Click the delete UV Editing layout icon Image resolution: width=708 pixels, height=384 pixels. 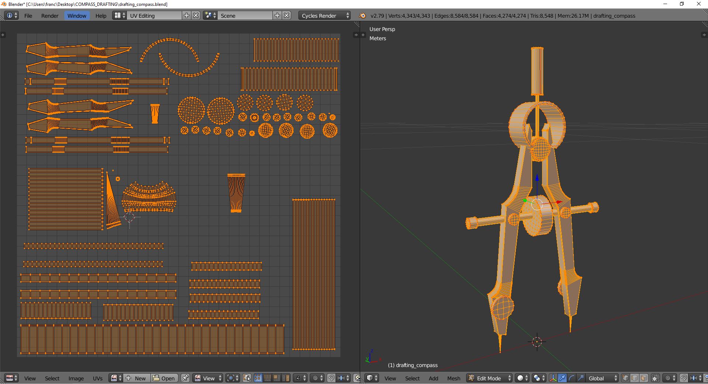click(196, 15)
